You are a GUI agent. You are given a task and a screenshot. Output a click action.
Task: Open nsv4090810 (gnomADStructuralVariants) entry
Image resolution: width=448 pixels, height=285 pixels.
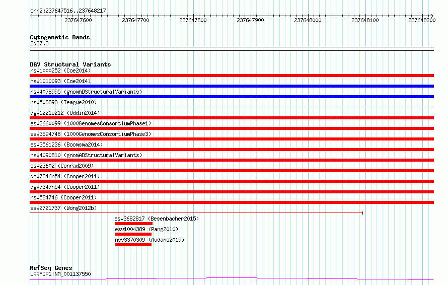click(x=86, y=155)
